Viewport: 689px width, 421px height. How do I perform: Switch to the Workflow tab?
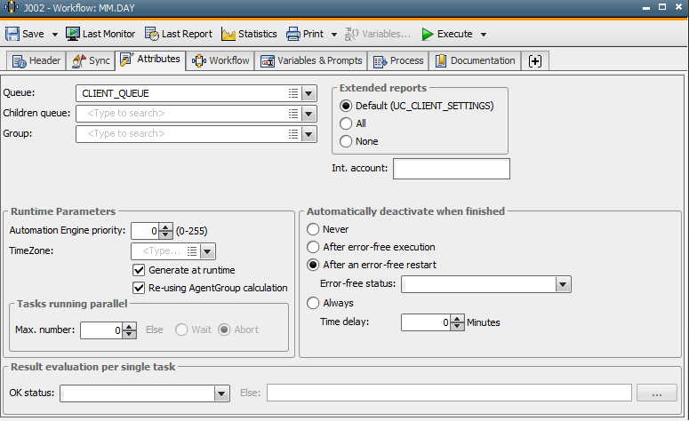220,60
